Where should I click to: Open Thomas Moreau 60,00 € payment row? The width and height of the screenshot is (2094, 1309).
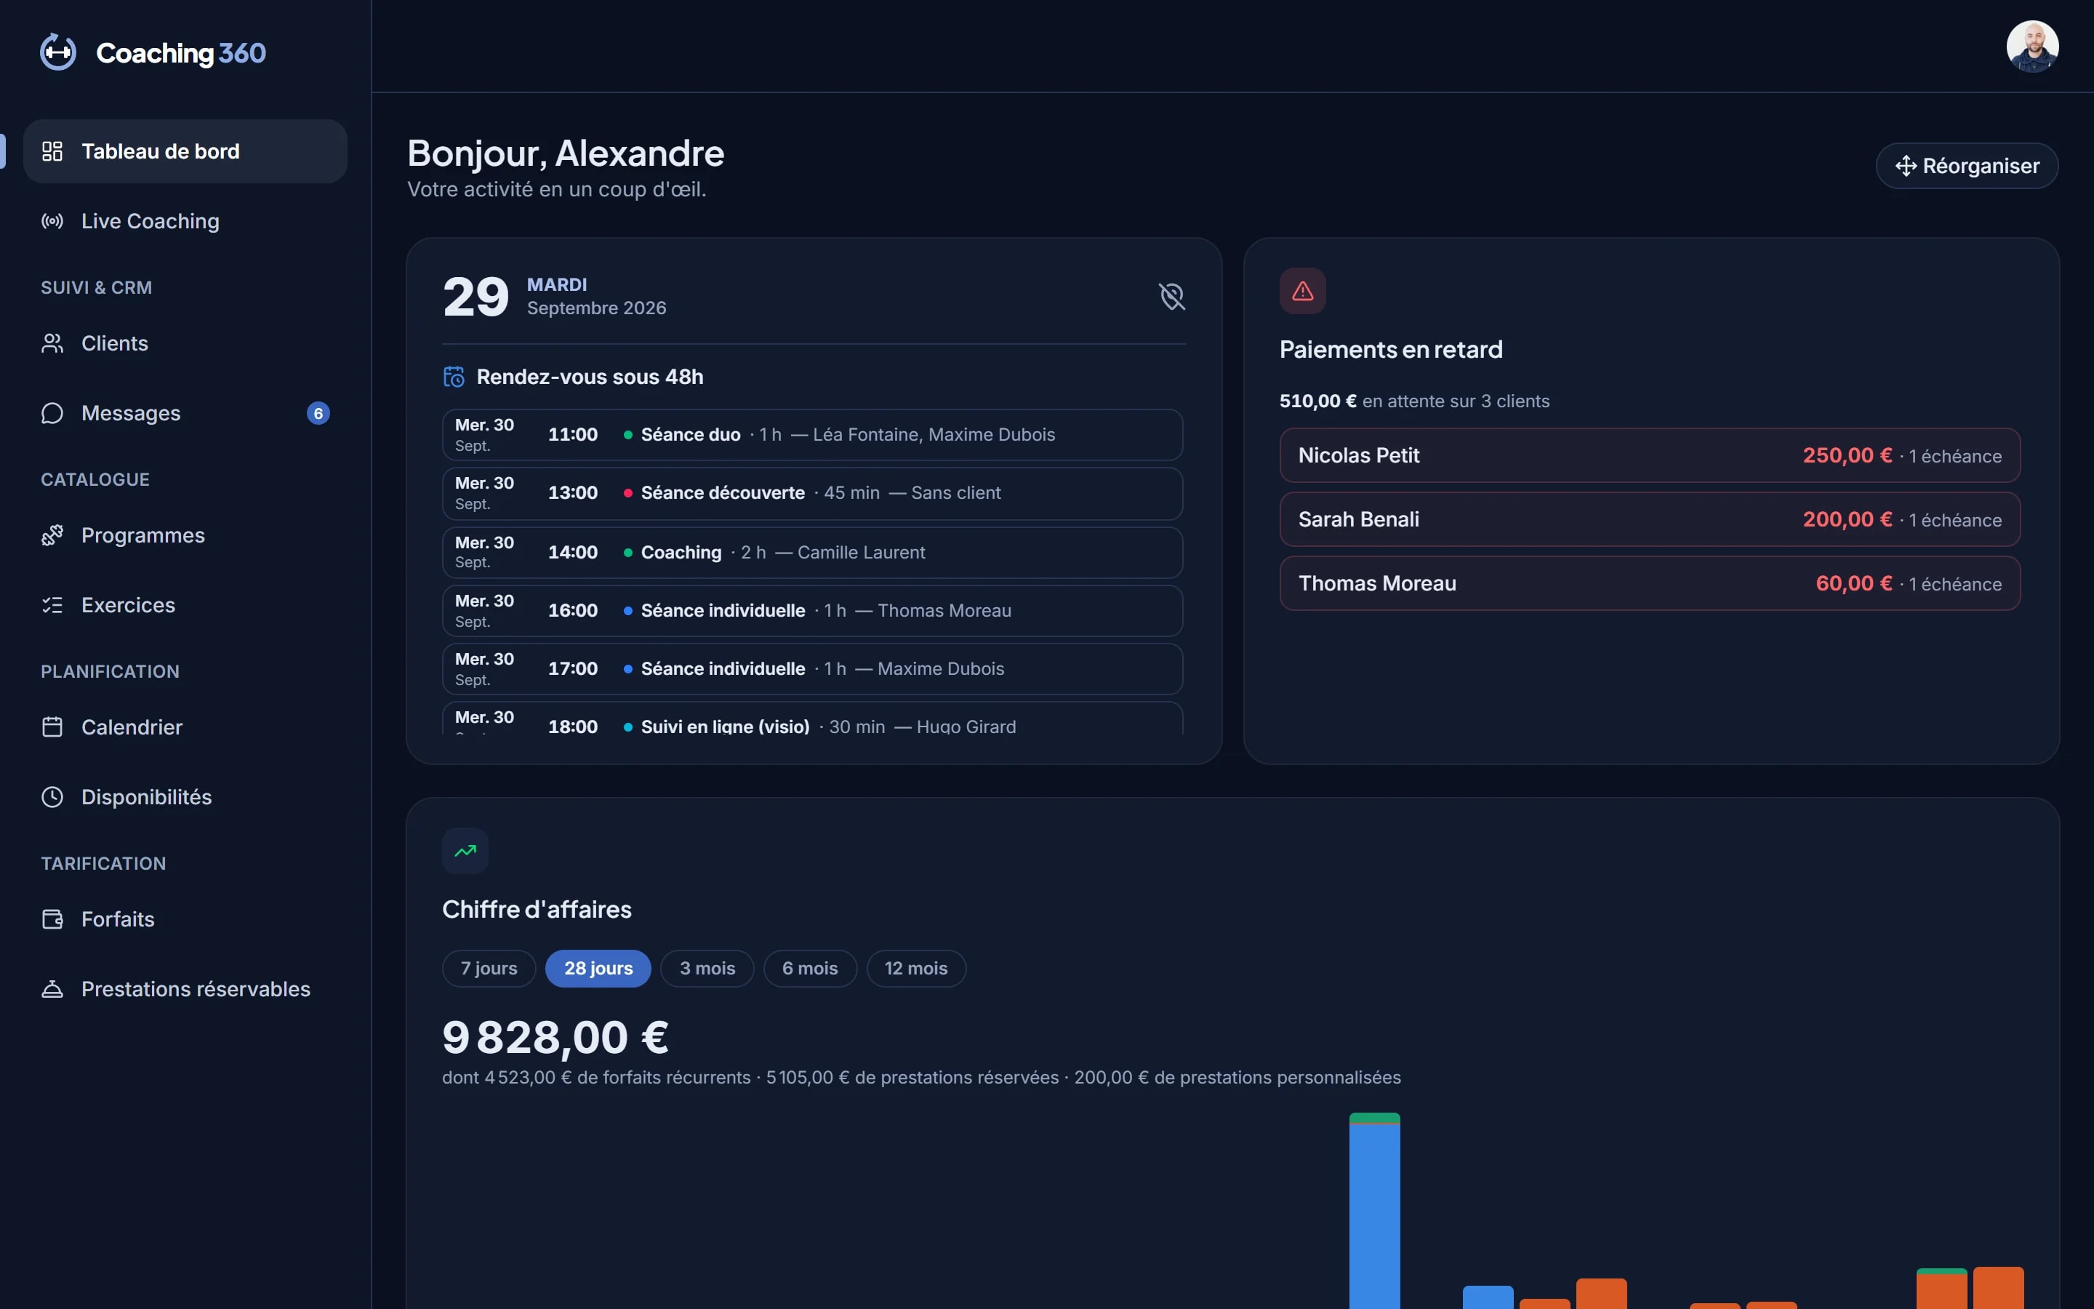click(x=1650, y=583)
